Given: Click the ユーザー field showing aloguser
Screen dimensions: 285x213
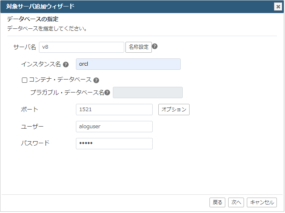Looking at the screenshot, I should (114, 127).
